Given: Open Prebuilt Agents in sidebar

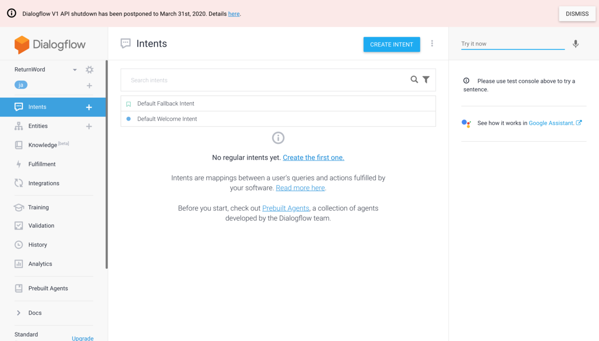Looking at the screenshot, I should coord(48,288).
